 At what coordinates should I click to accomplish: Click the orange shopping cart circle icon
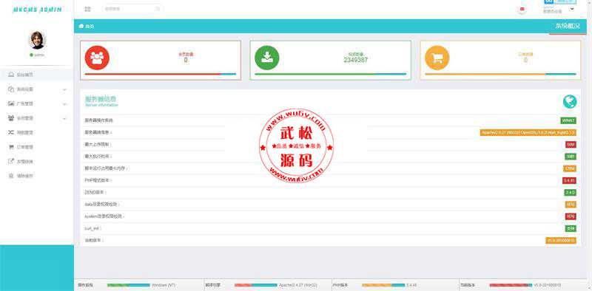point(437,58)
